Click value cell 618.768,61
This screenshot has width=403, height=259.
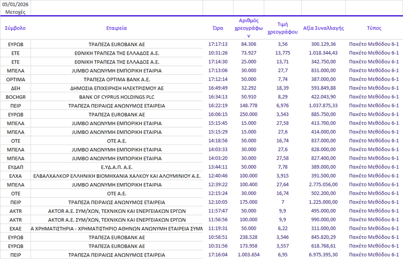point(324,246)
